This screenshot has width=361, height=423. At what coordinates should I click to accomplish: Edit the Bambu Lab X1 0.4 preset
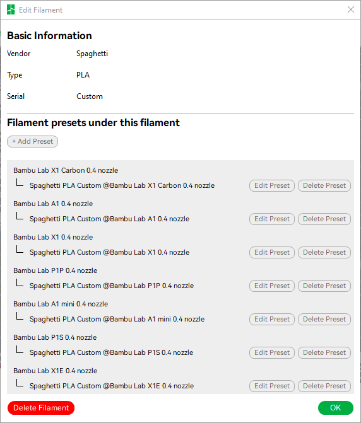point(272,253)
